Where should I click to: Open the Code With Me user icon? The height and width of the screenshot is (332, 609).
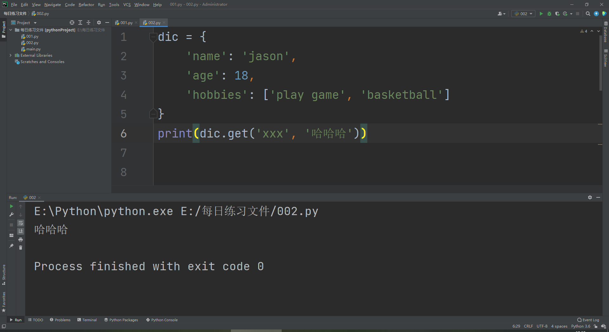click(501, 14)
